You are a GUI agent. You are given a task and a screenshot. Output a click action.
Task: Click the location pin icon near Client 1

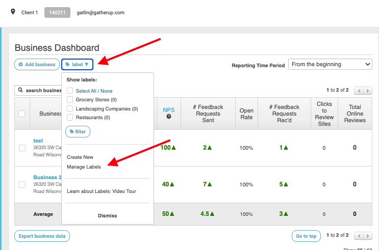click(x=13, y=12)
